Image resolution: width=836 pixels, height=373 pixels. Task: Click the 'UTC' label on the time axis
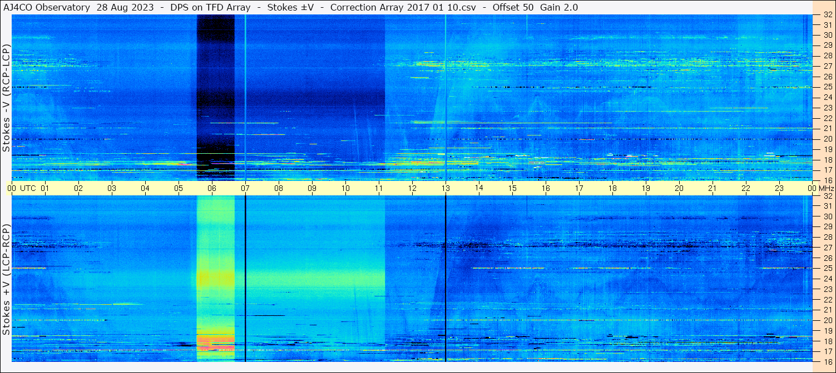28,188
